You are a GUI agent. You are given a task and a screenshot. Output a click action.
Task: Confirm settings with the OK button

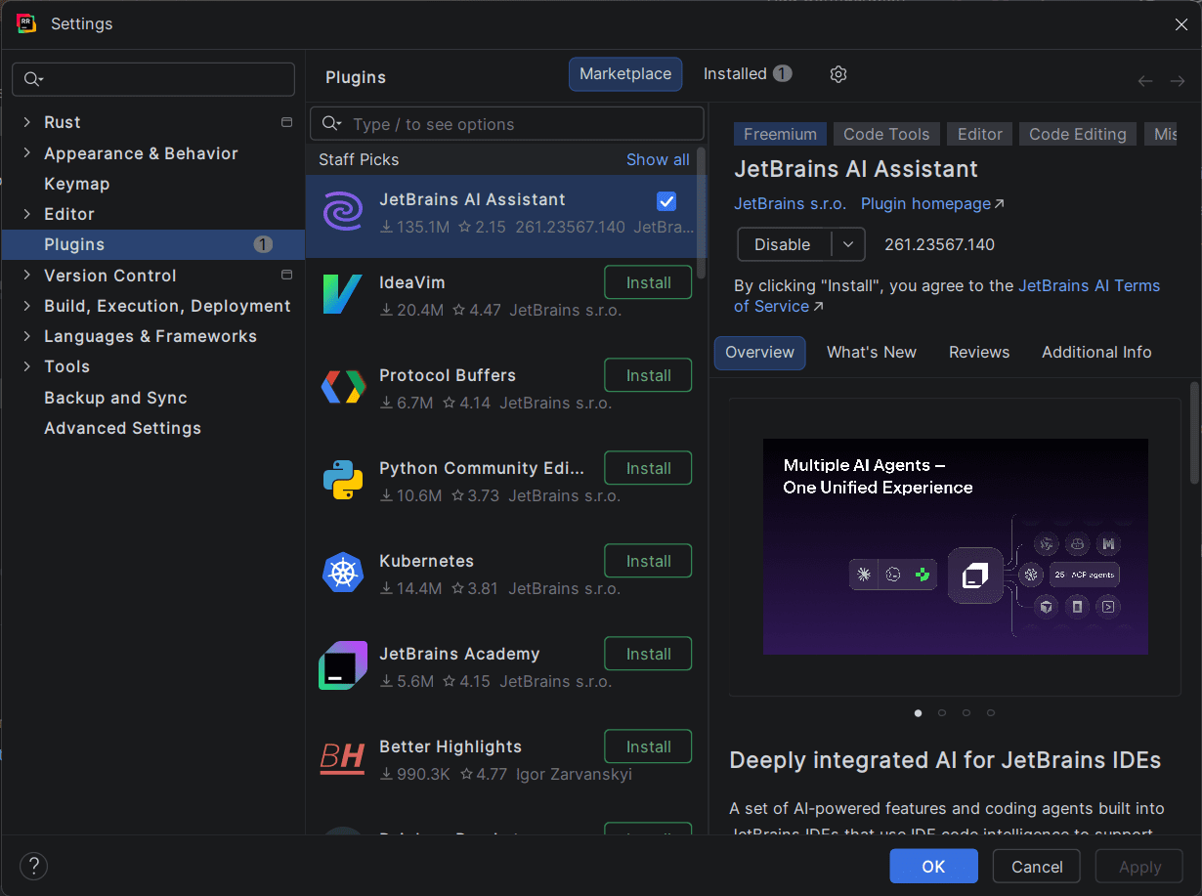click(x=933, y=867)
